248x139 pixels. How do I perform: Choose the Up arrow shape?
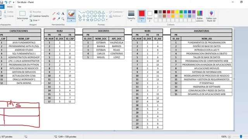pyautogui.click(x=103, y=16)
